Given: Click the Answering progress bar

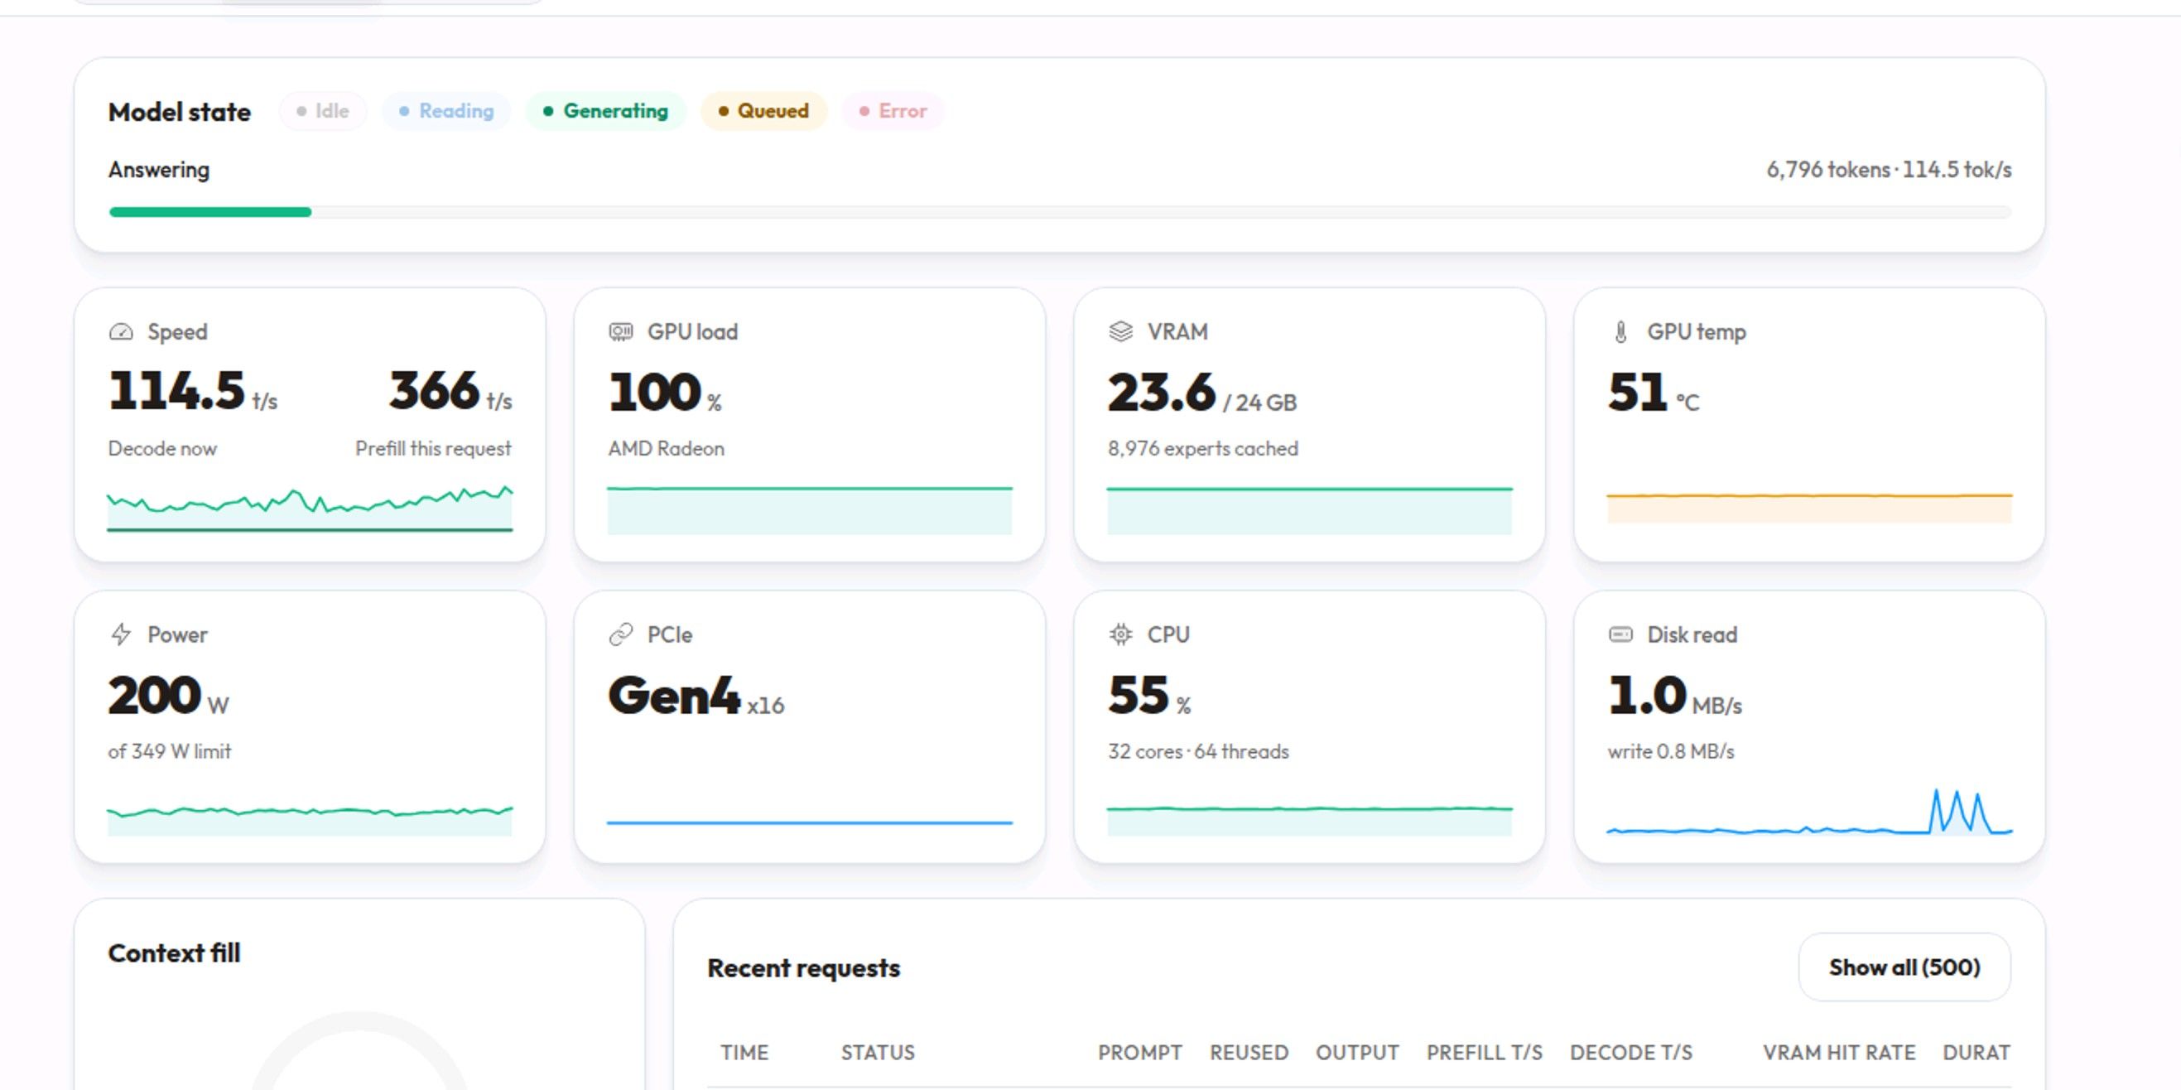Looking at the screenshot, I should click(x=1060, y=212).
